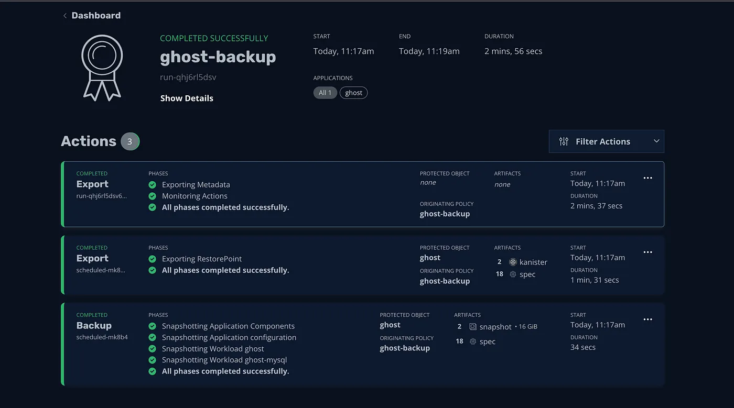Click the filter sliders icon
The width and height of the screenshot is (734, 408).
(x=564, y=141)
